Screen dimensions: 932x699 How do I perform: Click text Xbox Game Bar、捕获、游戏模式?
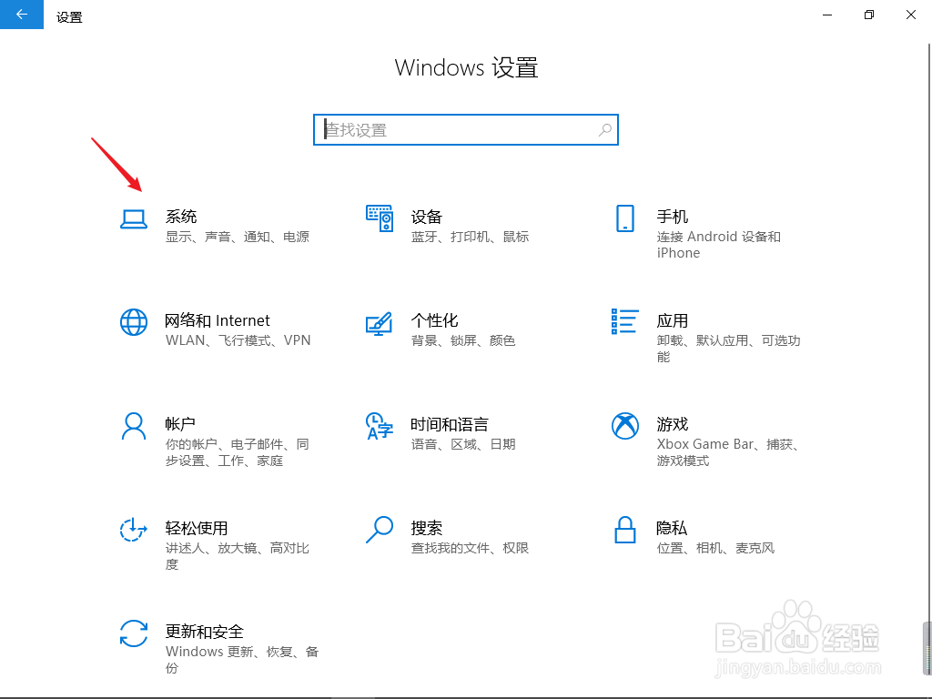pos(727,452)
